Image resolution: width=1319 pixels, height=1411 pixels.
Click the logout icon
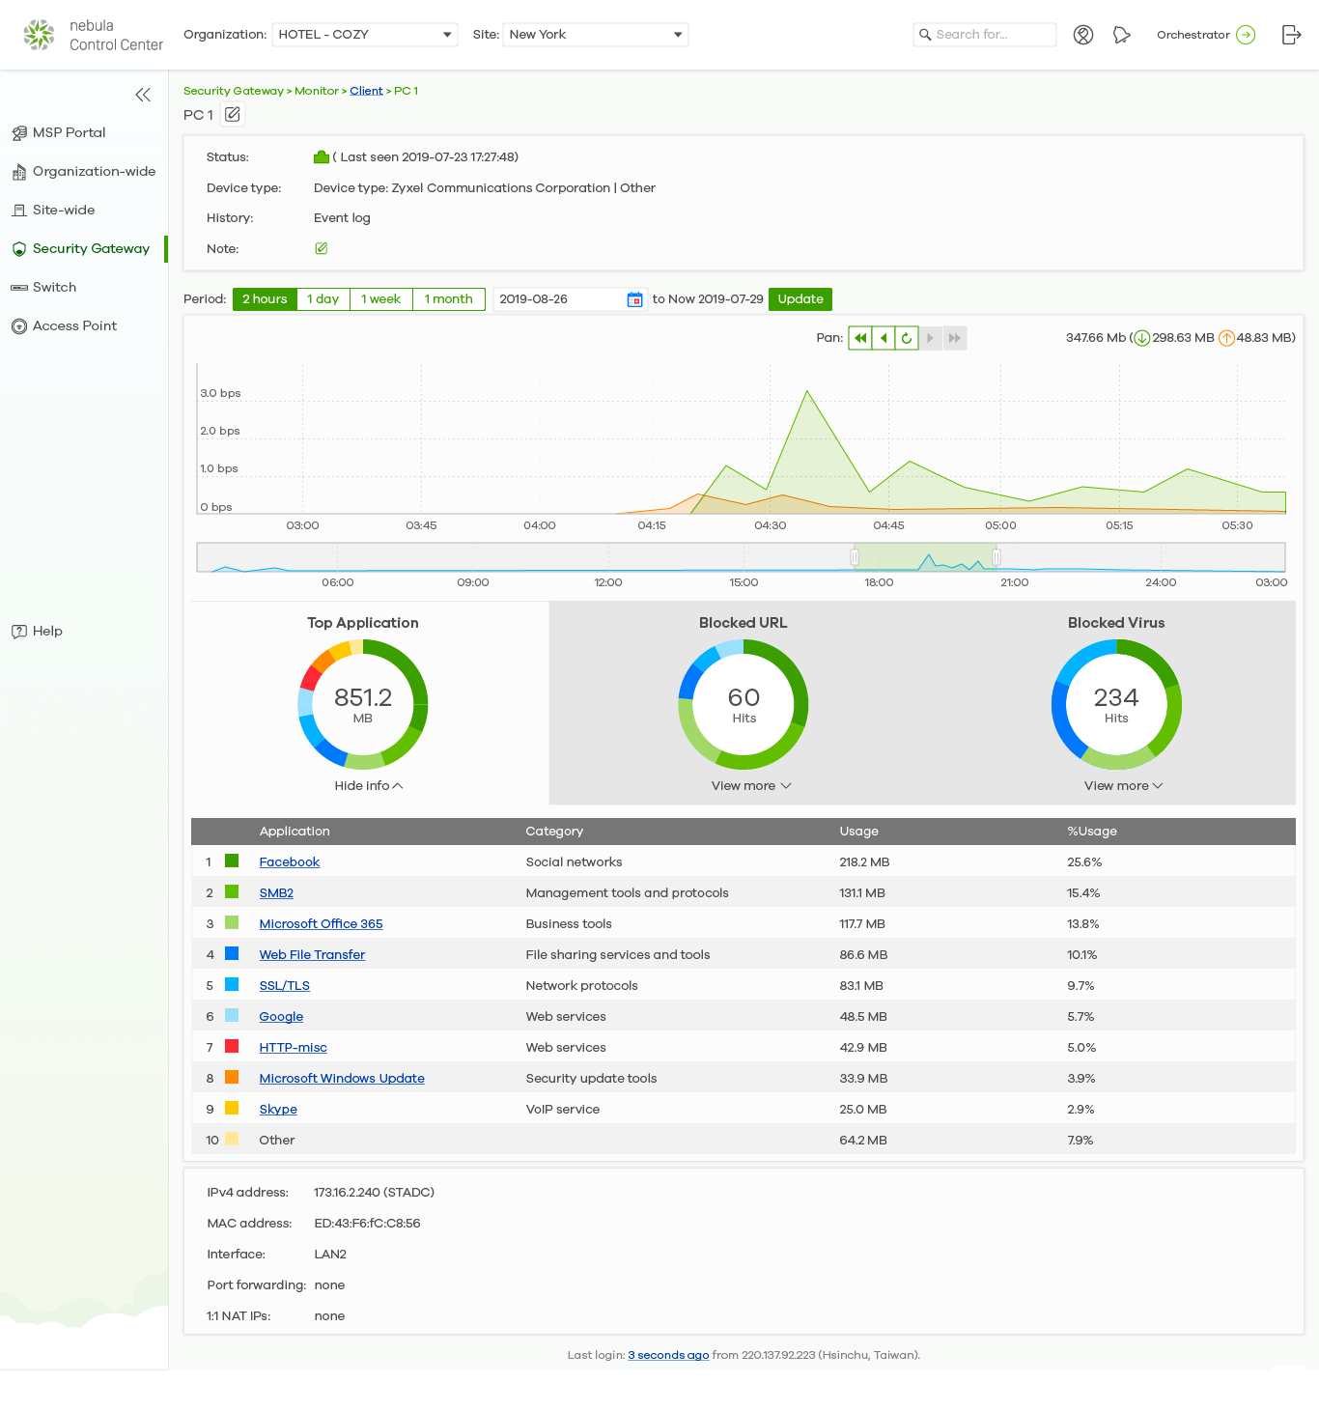(x=1291, y=35)
